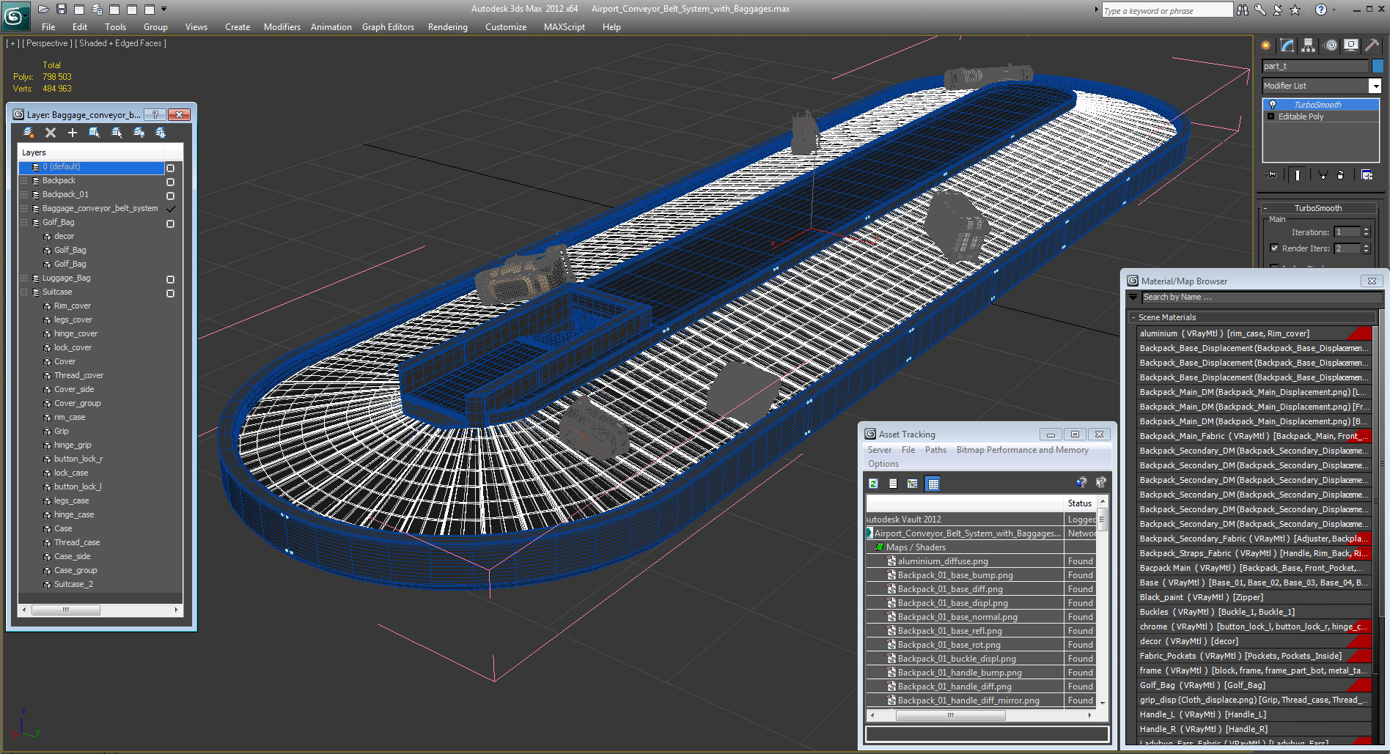Toggle the box next to Luggage_Bag layer
Screen dimensions: 1390x754
(x=170, y=279)
